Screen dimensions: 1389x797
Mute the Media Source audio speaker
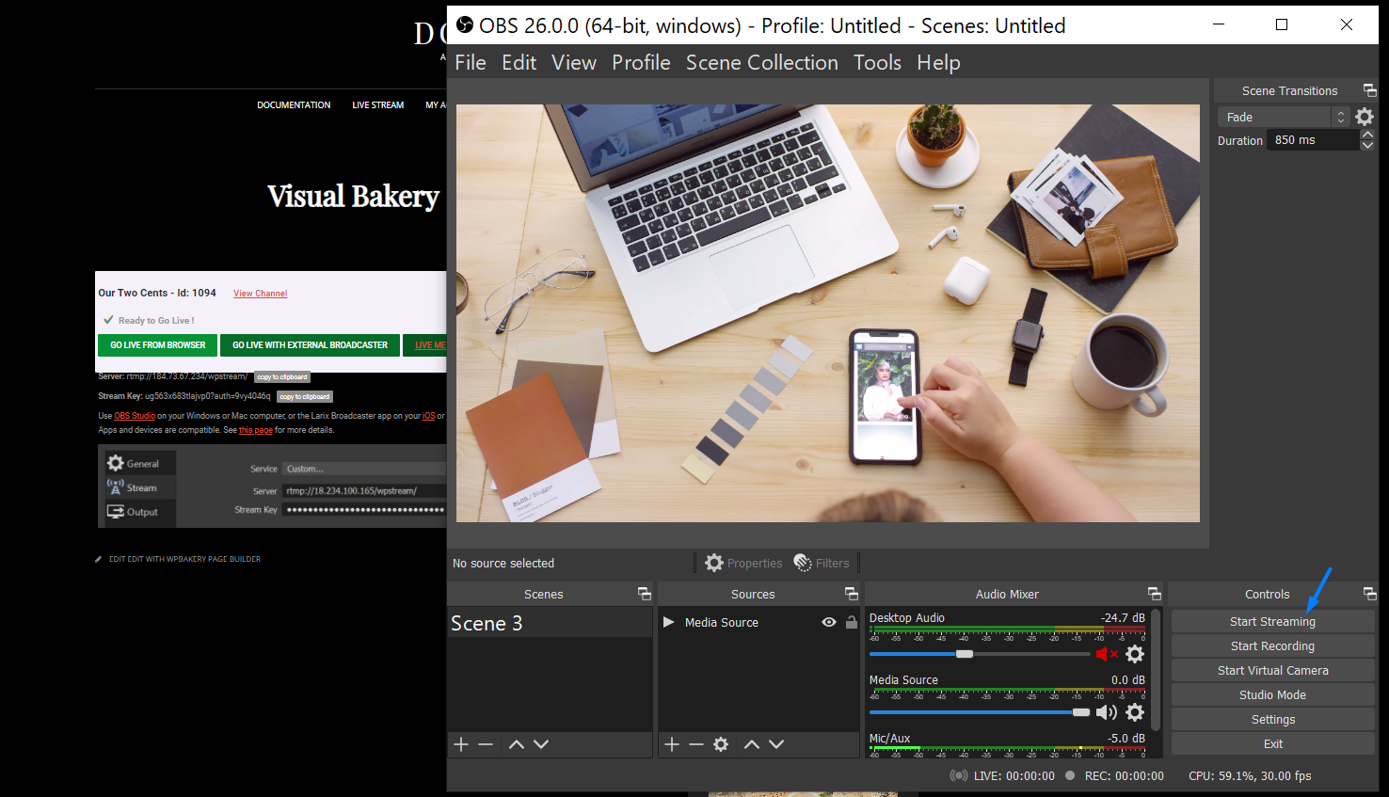(1107, 712)
